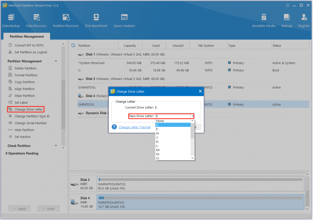Viewport: 313px width, 220px height.
Task: Pick J: in the drive letter list
Action: [x=173, y=137]
